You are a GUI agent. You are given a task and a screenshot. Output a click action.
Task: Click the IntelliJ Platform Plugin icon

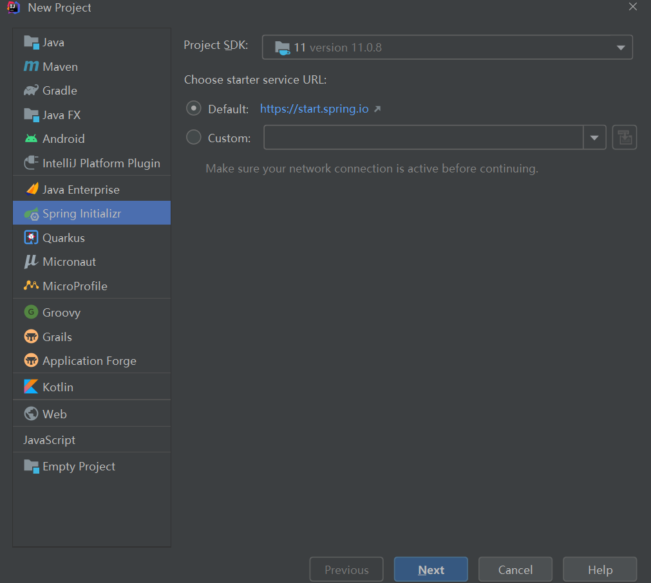31,163
